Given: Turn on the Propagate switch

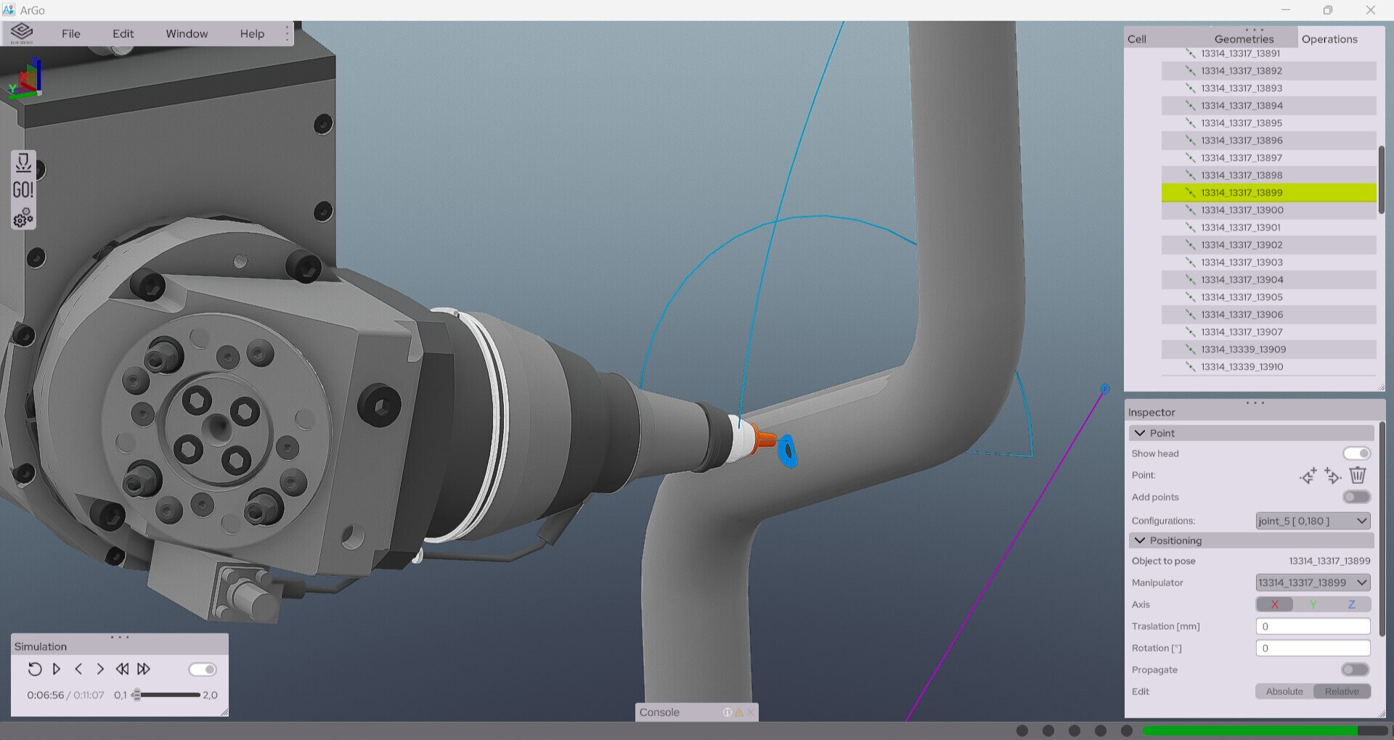Looking at the screenshot, I should click(1355, 670).
